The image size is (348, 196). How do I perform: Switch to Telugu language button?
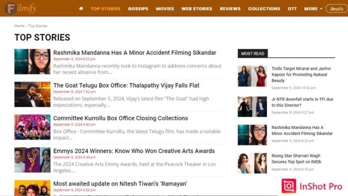coord(337,8)
